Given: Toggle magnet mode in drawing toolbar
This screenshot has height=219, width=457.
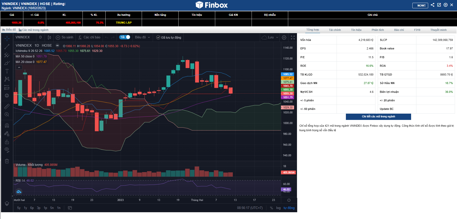Looking at the screenshot, I should [x=7, y=125].
